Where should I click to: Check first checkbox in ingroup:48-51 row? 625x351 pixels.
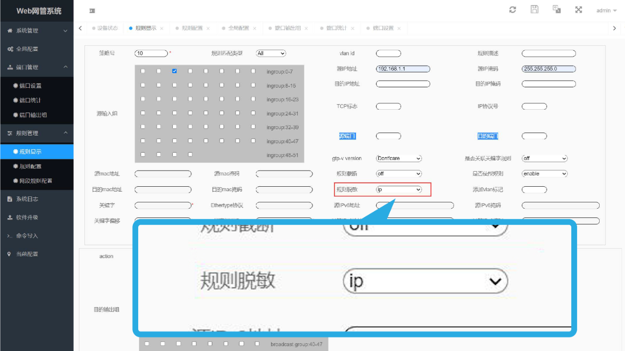click(143, 155)
